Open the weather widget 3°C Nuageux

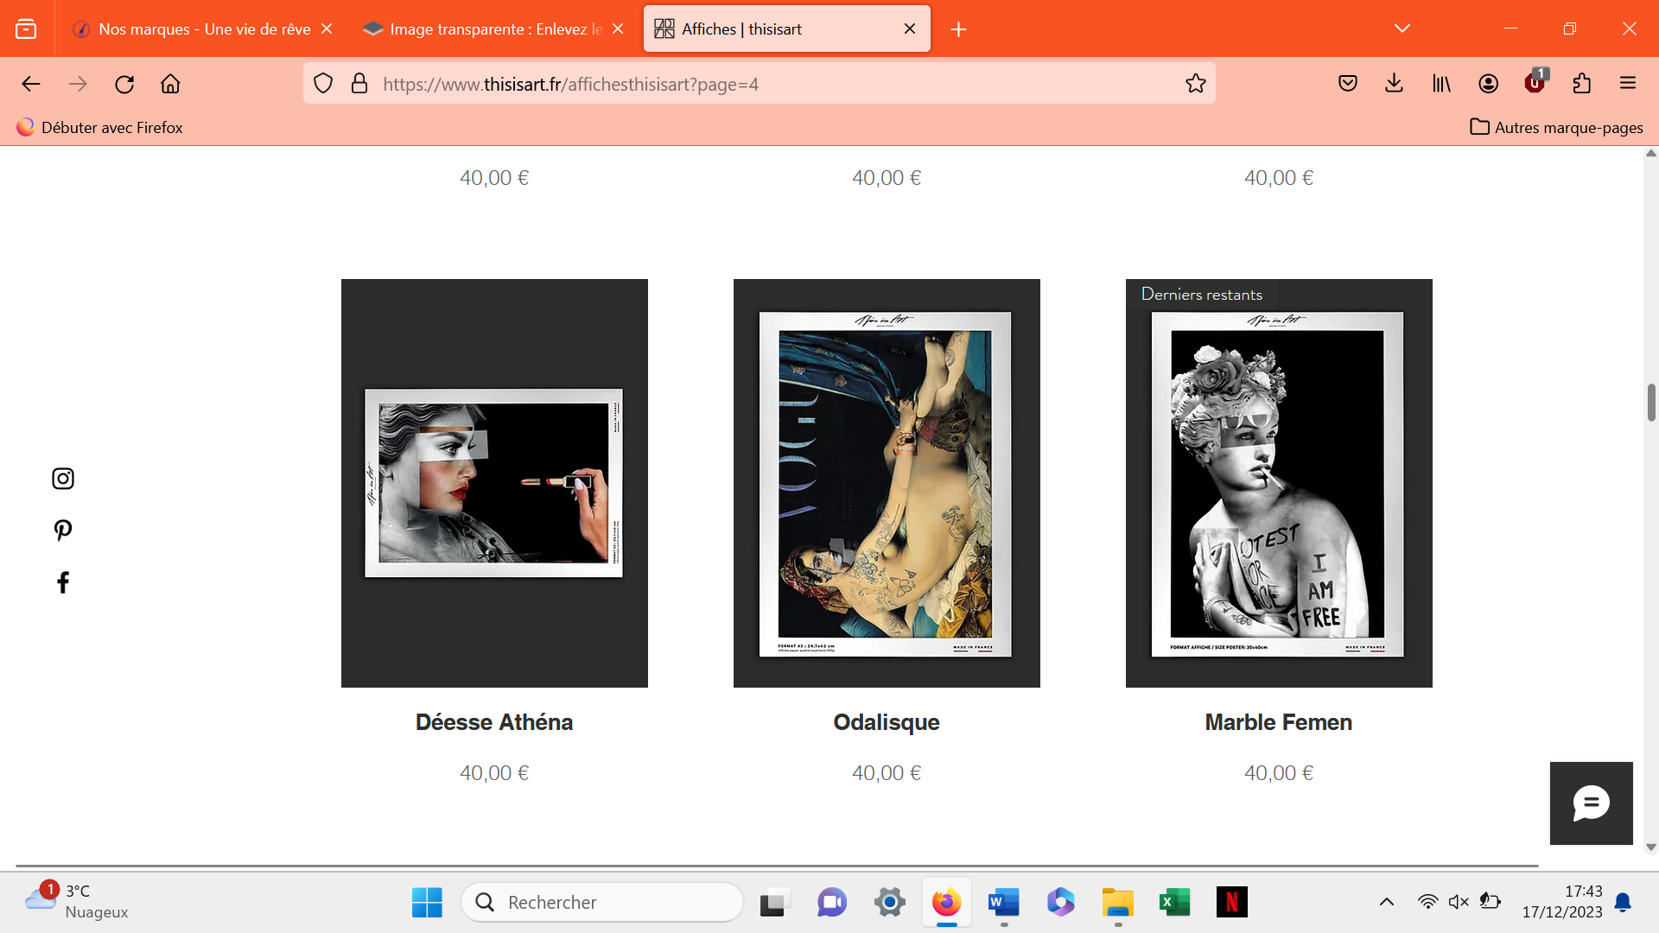tap(76, 902)
